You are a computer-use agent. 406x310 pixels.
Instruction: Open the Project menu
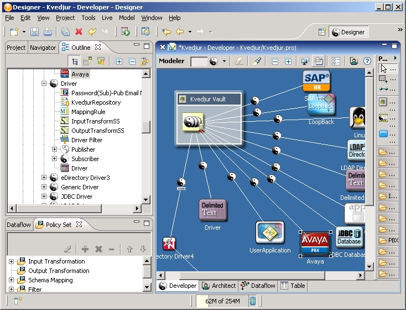65,18
